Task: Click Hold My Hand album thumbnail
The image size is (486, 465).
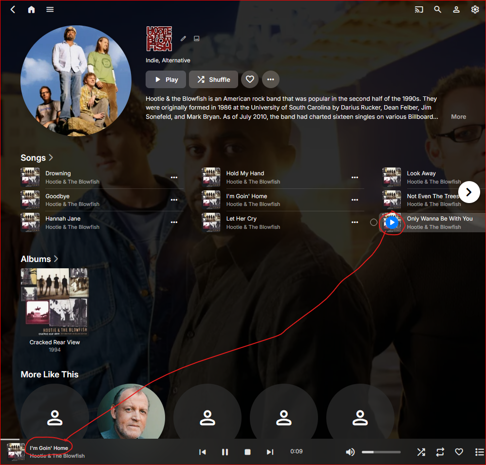Action: pyautogui.click(x=211, y=177)
